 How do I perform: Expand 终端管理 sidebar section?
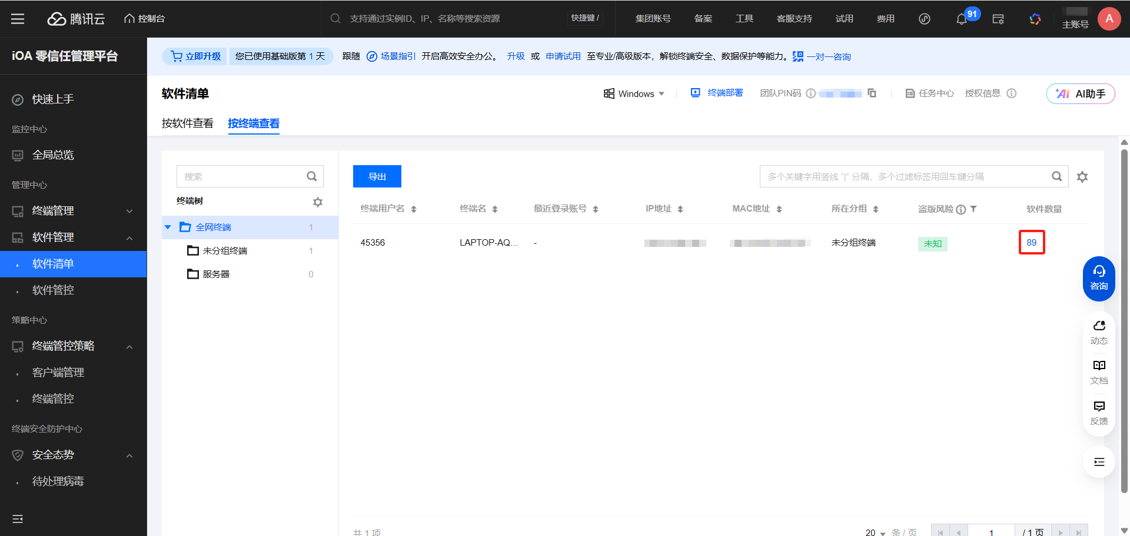coord(73,211)
